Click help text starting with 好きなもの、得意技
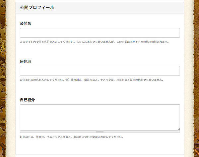Viewport: 199px width, 157px height. [x=72, y=137]
